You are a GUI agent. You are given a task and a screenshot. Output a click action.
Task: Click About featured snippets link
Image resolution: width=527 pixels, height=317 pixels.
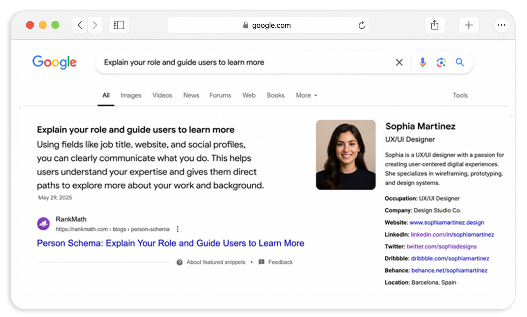click(216, 262)
